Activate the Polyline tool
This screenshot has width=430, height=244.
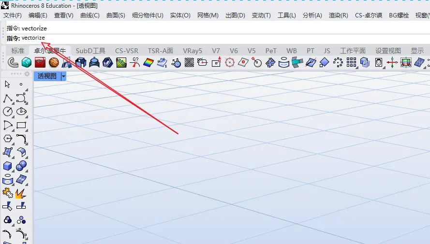pyautogui.click(x=8, y=98)
